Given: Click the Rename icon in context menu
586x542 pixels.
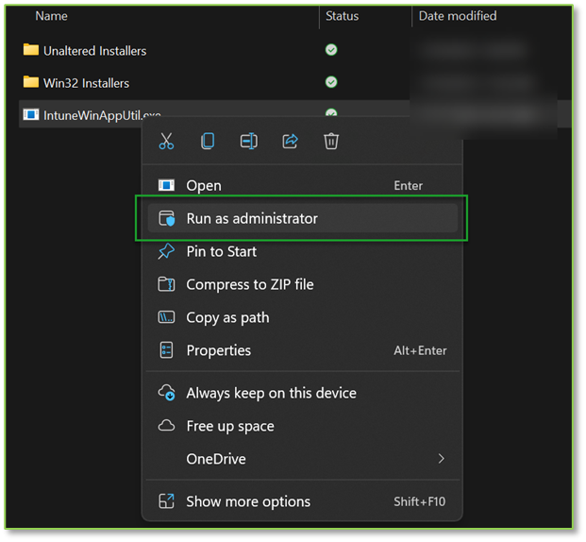Looking at the screenshot, I should (x=249, y=142).
